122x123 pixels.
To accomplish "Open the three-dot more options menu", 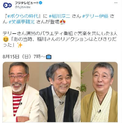I will click(116, 3).
